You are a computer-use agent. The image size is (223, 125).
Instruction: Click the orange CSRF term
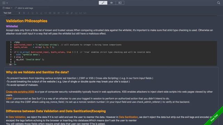[9, 99]
